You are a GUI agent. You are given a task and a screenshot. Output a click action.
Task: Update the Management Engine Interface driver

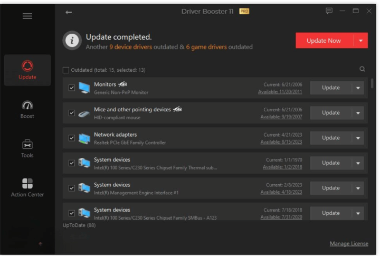tap(331, 188)
